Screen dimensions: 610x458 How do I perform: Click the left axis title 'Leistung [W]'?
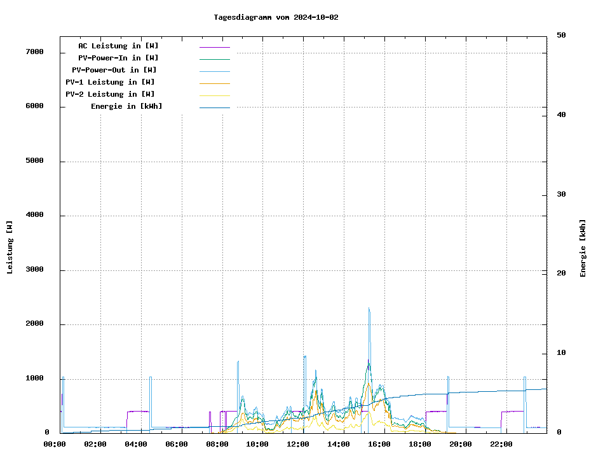point(10,247)
